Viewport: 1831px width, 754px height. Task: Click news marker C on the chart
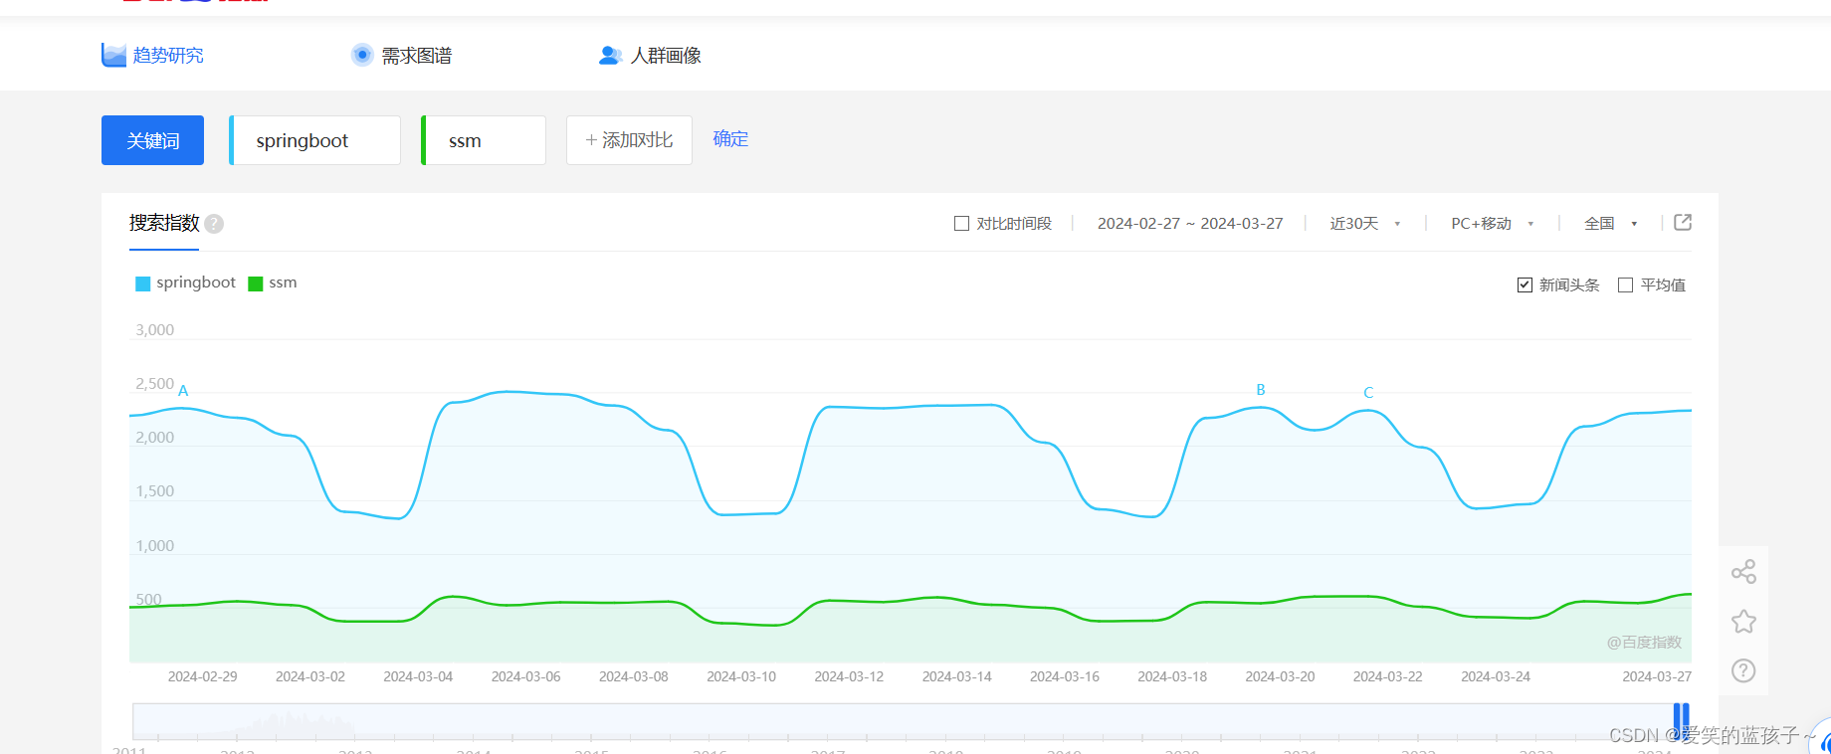(x=1368, y=393)
